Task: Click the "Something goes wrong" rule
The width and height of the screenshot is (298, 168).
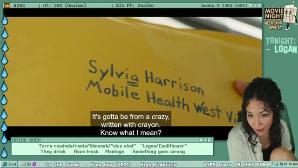Action: (158, 152)
